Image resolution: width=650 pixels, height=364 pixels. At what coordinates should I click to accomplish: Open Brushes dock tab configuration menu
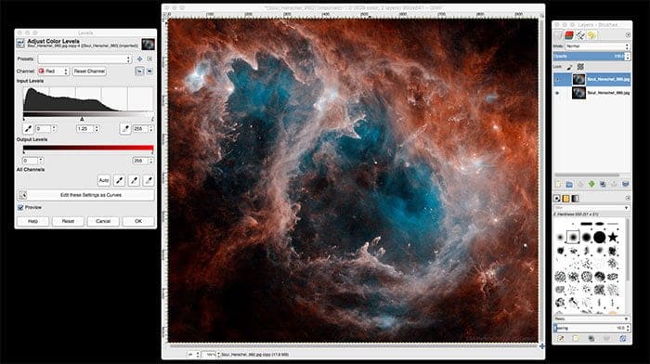[x=628, y=199]
